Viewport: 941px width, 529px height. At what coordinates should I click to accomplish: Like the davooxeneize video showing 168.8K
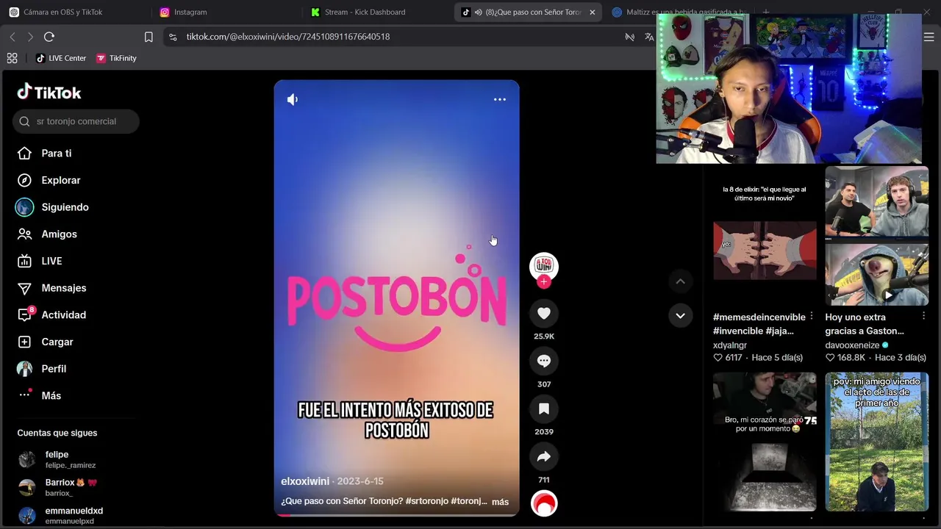(830, 358)
